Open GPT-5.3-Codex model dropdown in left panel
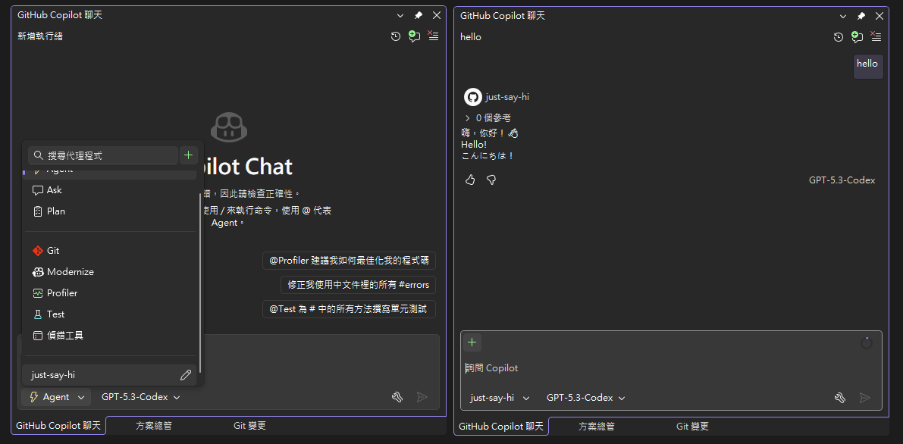Image resolution: width=903 pixels, height=444 pixels. (140, 397)
